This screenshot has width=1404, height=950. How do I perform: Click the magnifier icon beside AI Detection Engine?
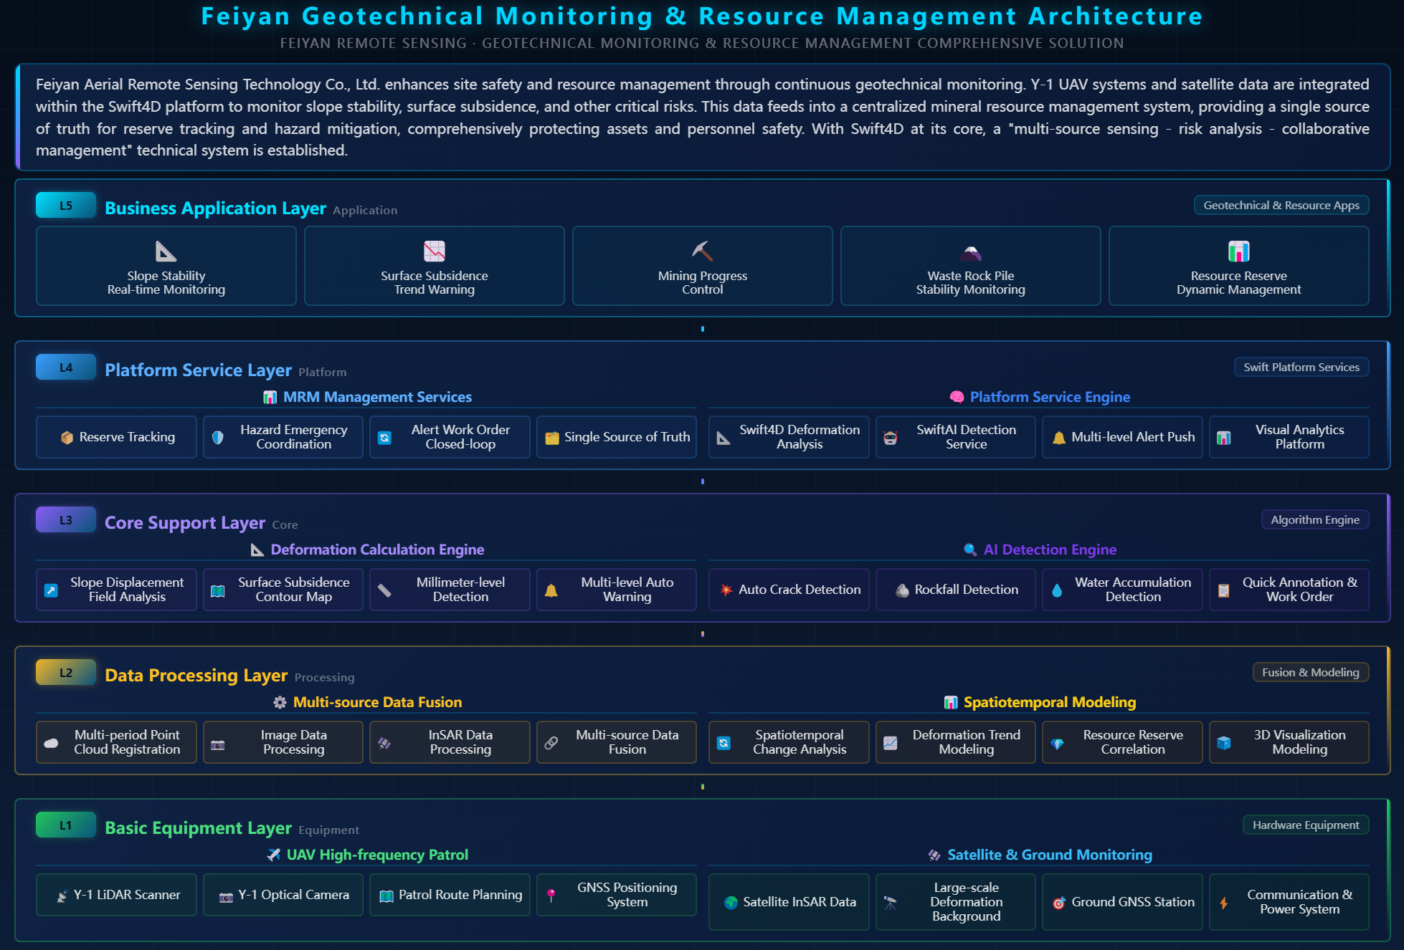970,550
